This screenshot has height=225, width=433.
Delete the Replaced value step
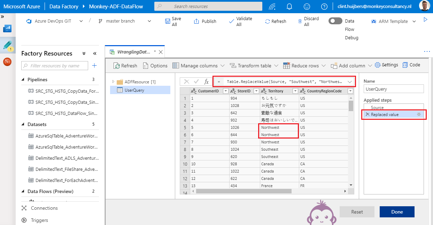click(367, 114)
